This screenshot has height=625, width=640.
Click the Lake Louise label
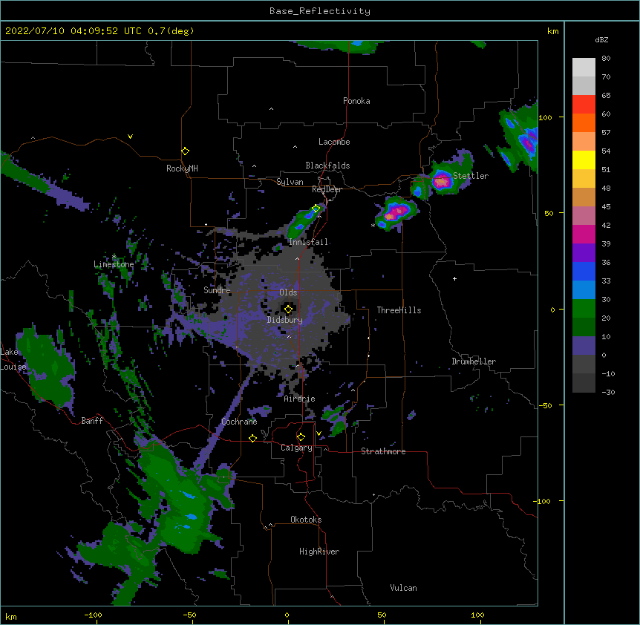coord(13,359)
